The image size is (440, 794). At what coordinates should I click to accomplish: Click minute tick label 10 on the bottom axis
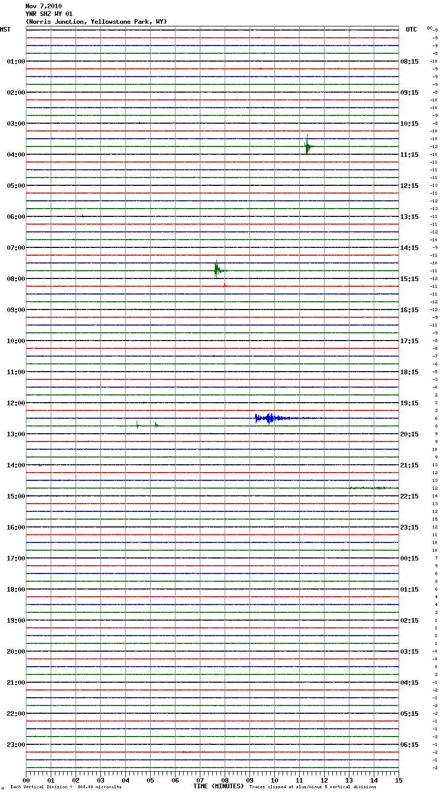coord(274,780)
